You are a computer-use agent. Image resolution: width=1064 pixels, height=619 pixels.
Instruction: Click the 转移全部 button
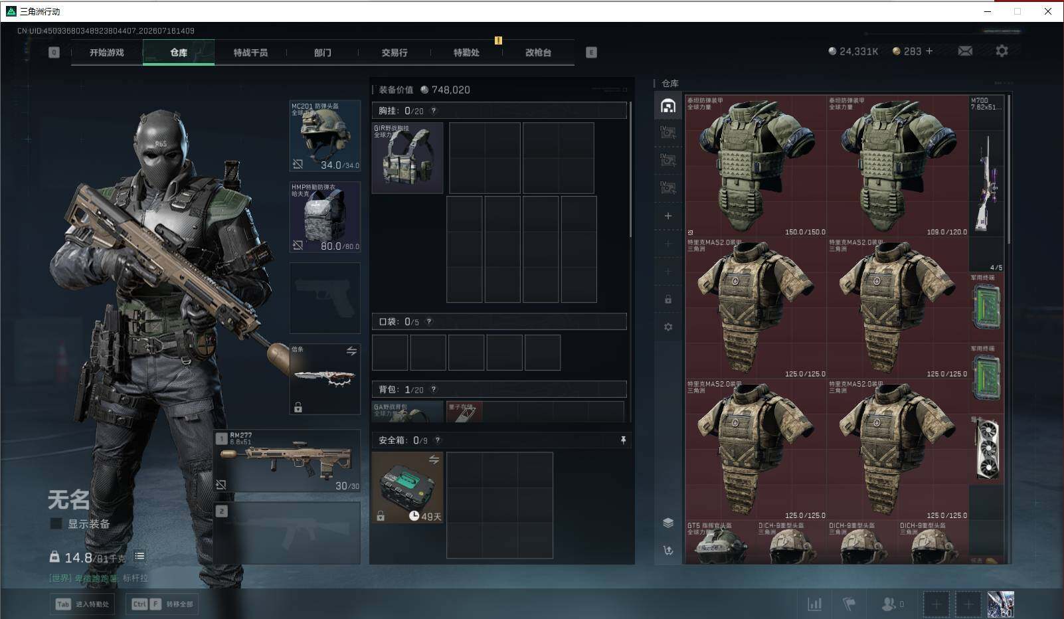tap(163, 604)
